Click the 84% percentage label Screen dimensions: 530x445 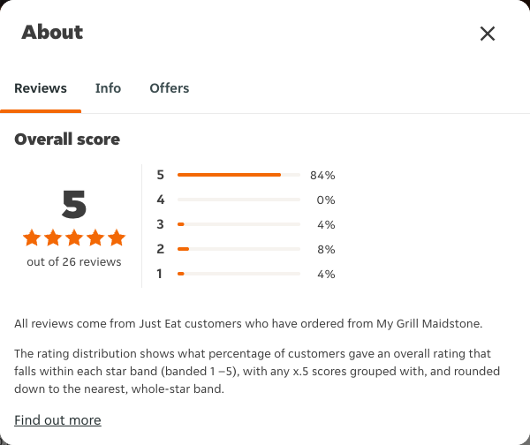point(322,176)
